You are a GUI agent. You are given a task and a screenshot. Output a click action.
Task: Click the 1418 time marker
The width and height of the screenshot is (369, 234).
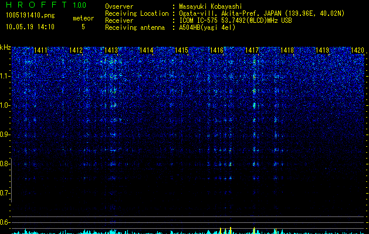[287, 50]
